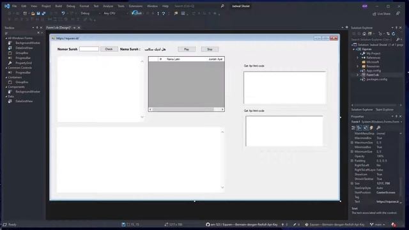The height and width of the screenshot is (230, 409).
Task: Click the notifications icon in status bar
Action: 394,224
